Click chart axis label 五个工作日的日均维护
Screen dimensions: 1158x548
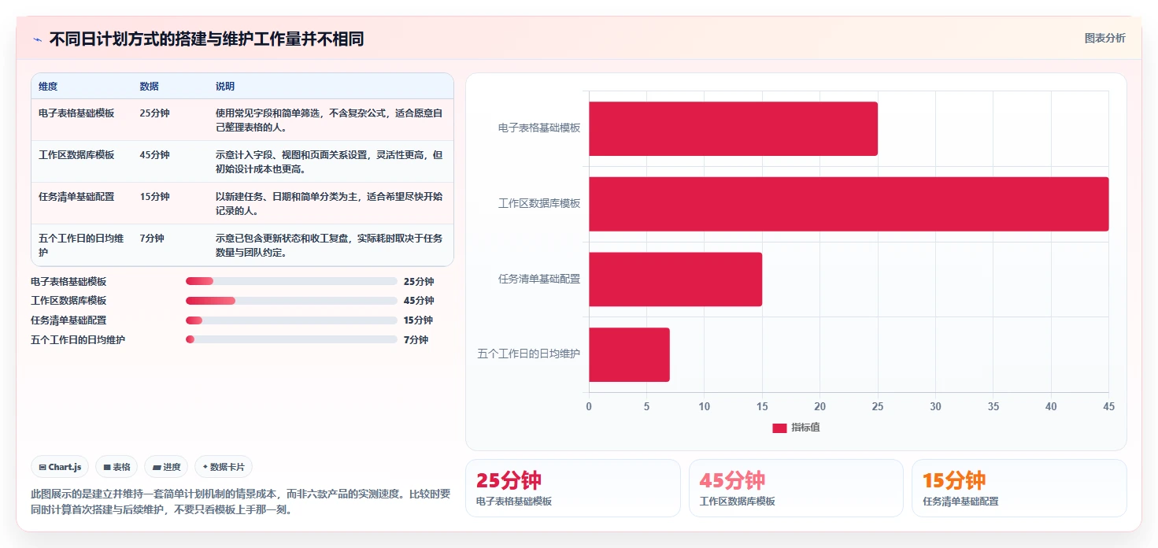(529, 354)
